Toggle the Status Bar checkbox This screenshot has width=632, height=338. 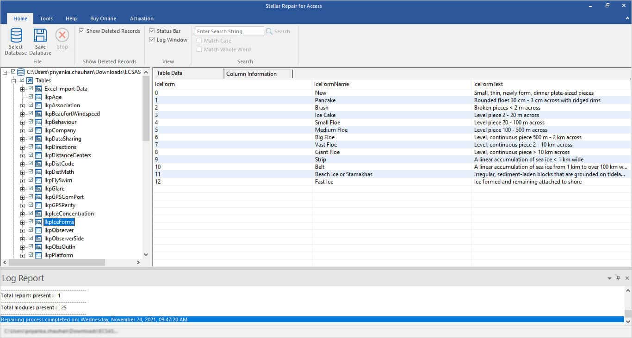[x=152, y=31]
